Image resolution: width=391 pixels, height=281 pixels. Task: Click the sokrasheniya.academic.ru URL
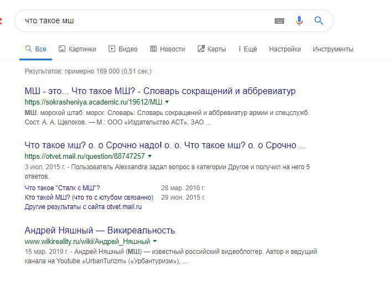(x=93, y=102)
